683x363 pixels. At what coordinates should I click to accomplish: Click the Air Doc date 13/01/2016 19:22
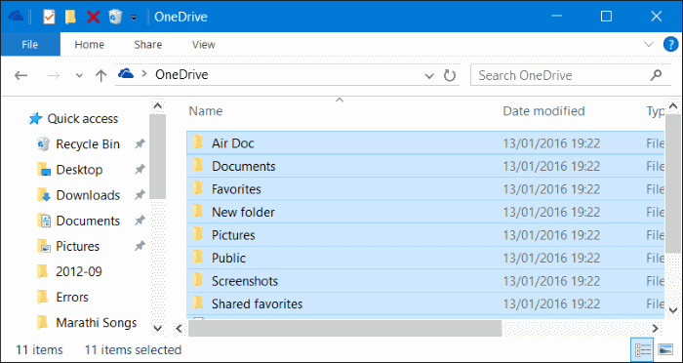(551, 143)
